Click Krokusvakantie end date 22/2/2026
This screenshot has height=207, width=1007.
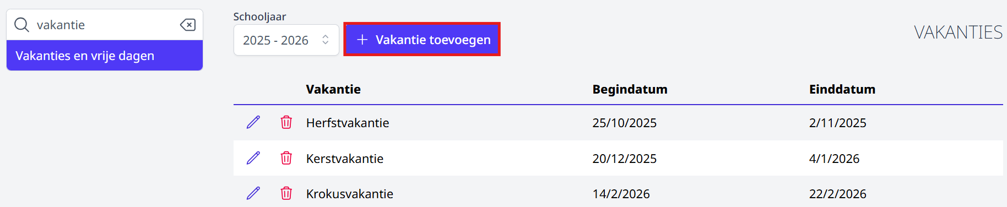coord(837,194)
